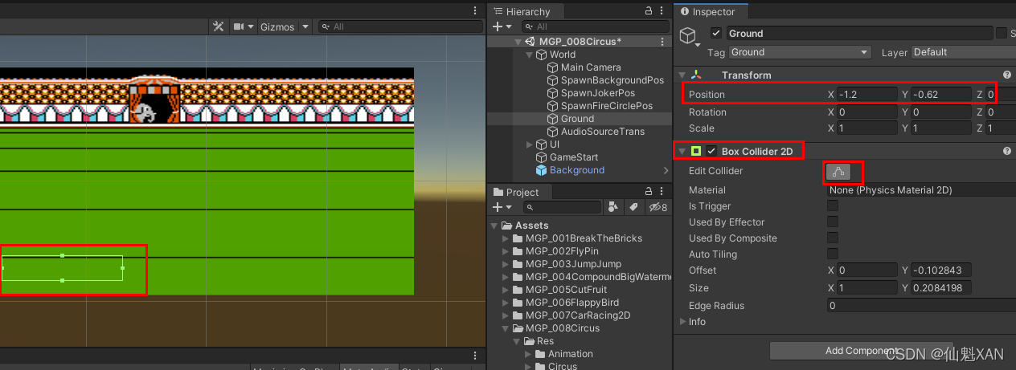
Task: Switch to the Hierarchy tab
Action: pyautogui.click(x=521, y=11)
